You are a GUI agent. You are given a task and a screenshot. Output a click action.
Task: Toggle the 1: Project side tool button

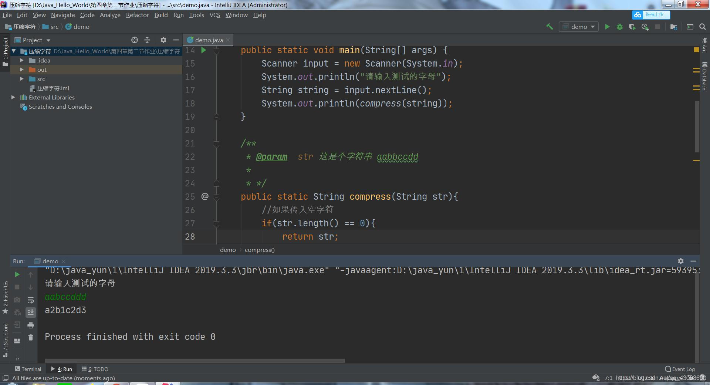[5, 52]
